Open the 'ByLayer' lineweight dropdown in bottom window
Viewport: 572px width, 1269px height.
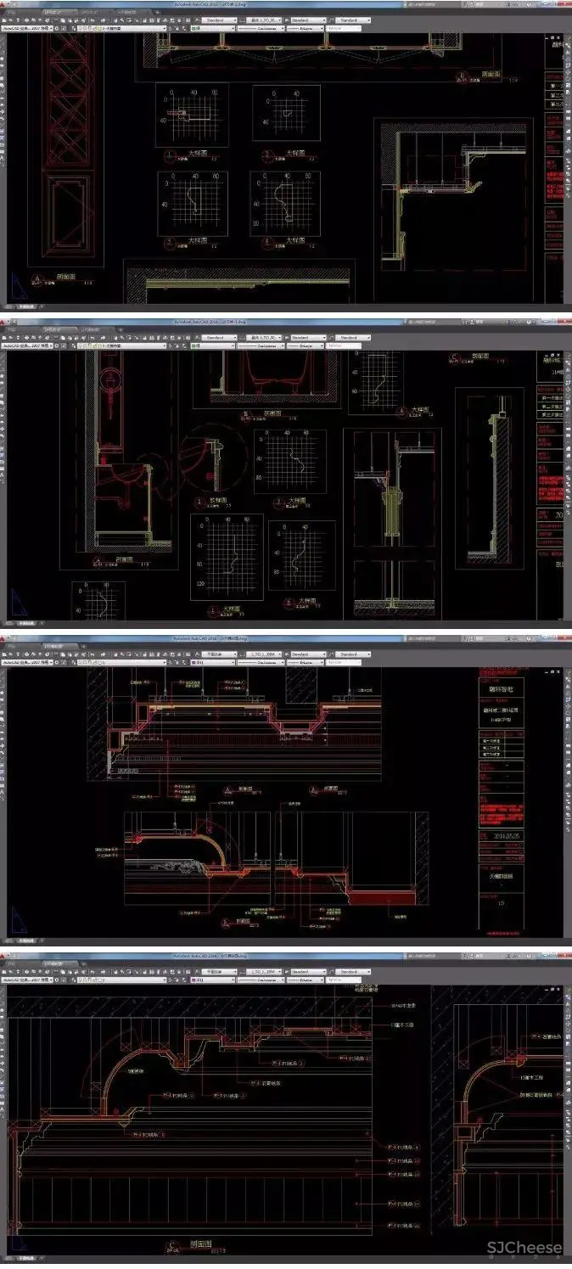[x=305, y=980]
